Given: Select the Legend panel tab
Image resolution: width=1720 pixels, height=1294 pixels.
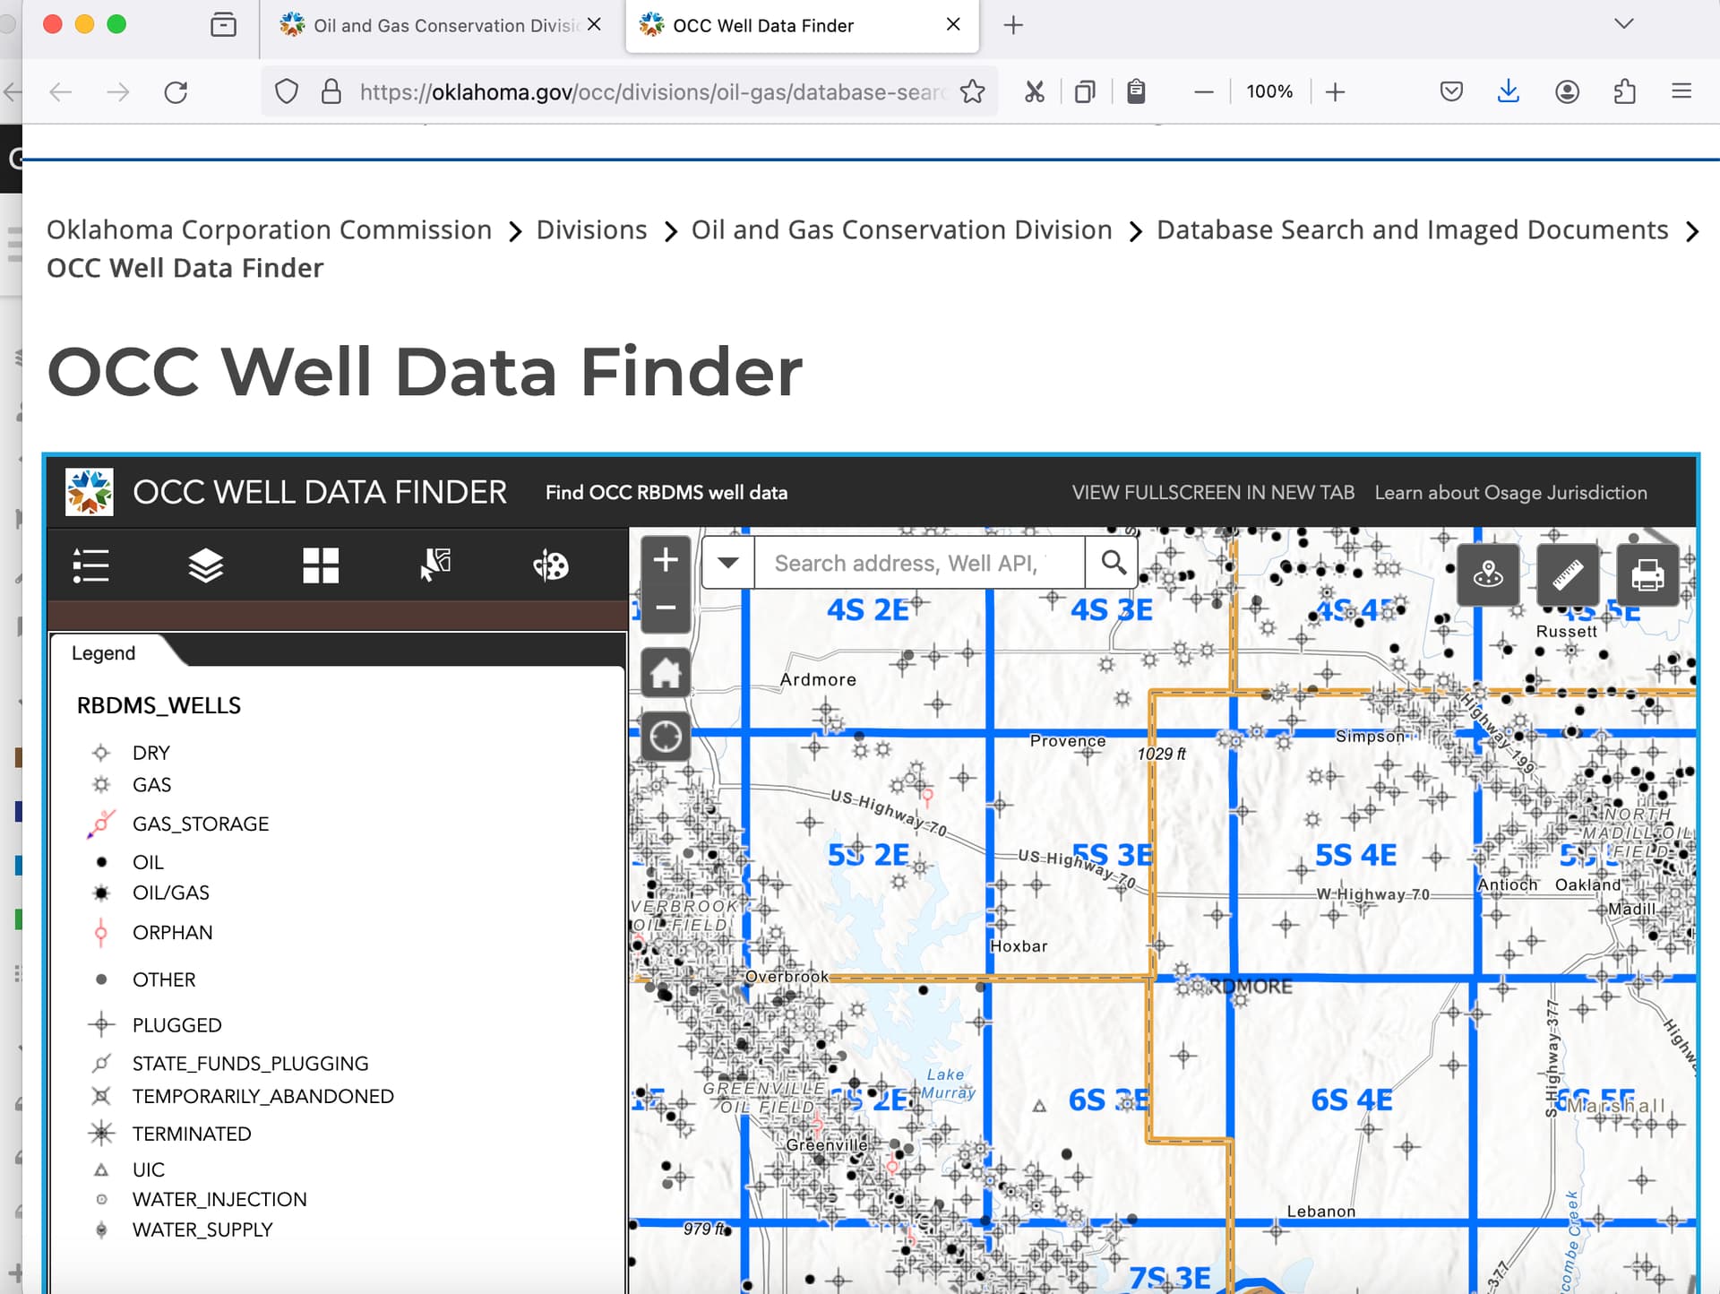Looking at the screenshot, I should [104, 652].
